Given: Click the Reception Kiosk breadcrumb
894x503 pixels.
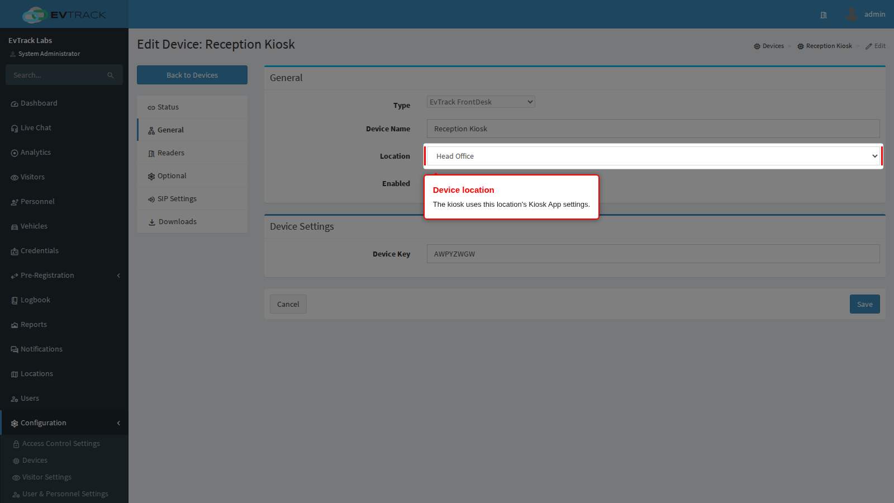Looking at the screenshot, I should [825, 46].
